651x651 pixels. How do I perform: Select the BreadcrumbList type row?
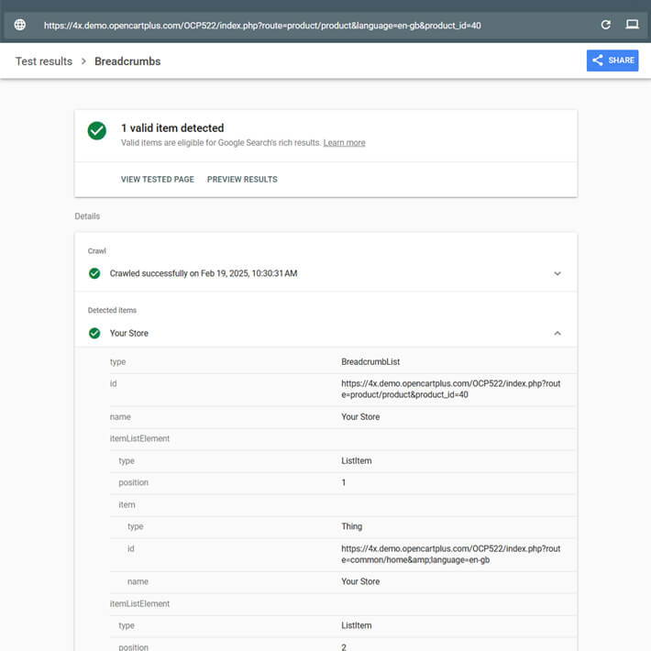click(343, 361)
